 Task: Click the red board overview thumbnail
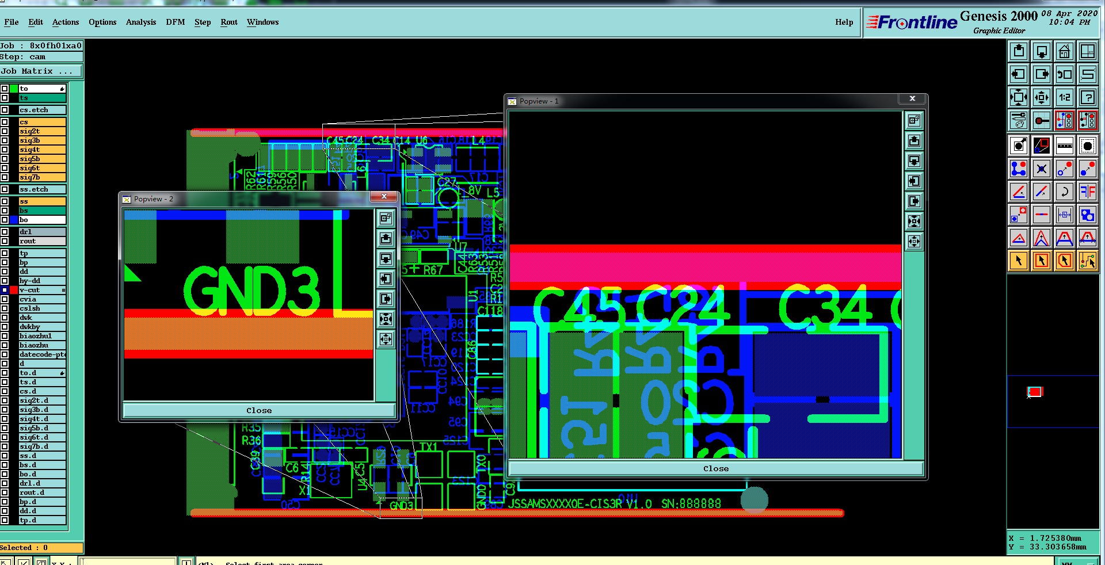click(1035, 392)
